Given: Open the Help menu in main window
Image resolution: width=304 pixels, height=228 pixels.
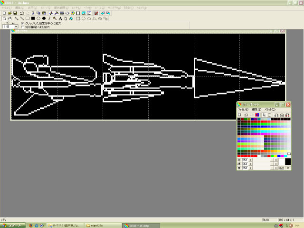Looking at the screenshot, I should (x=142, y=8).
